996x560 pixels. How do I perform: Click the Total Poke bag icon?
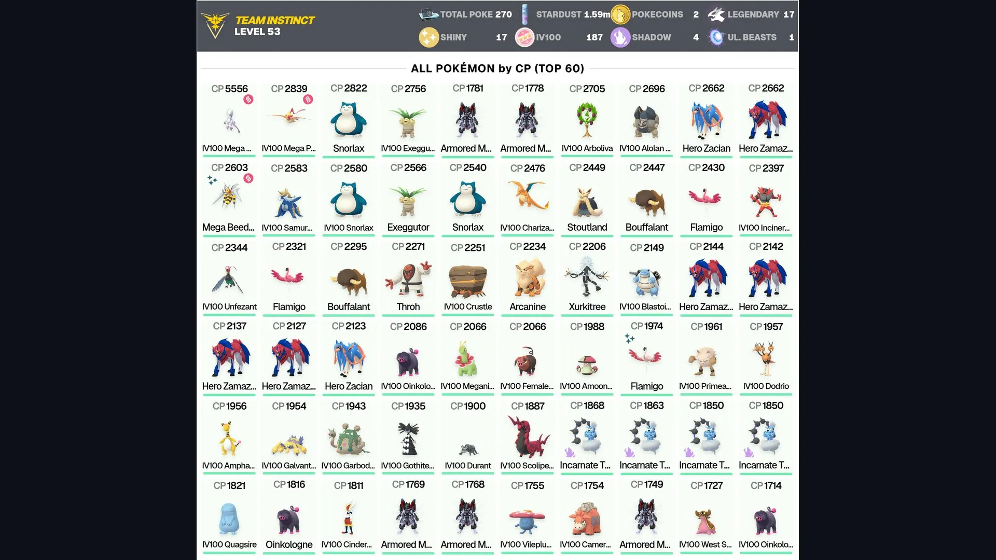tap(428, 15)
